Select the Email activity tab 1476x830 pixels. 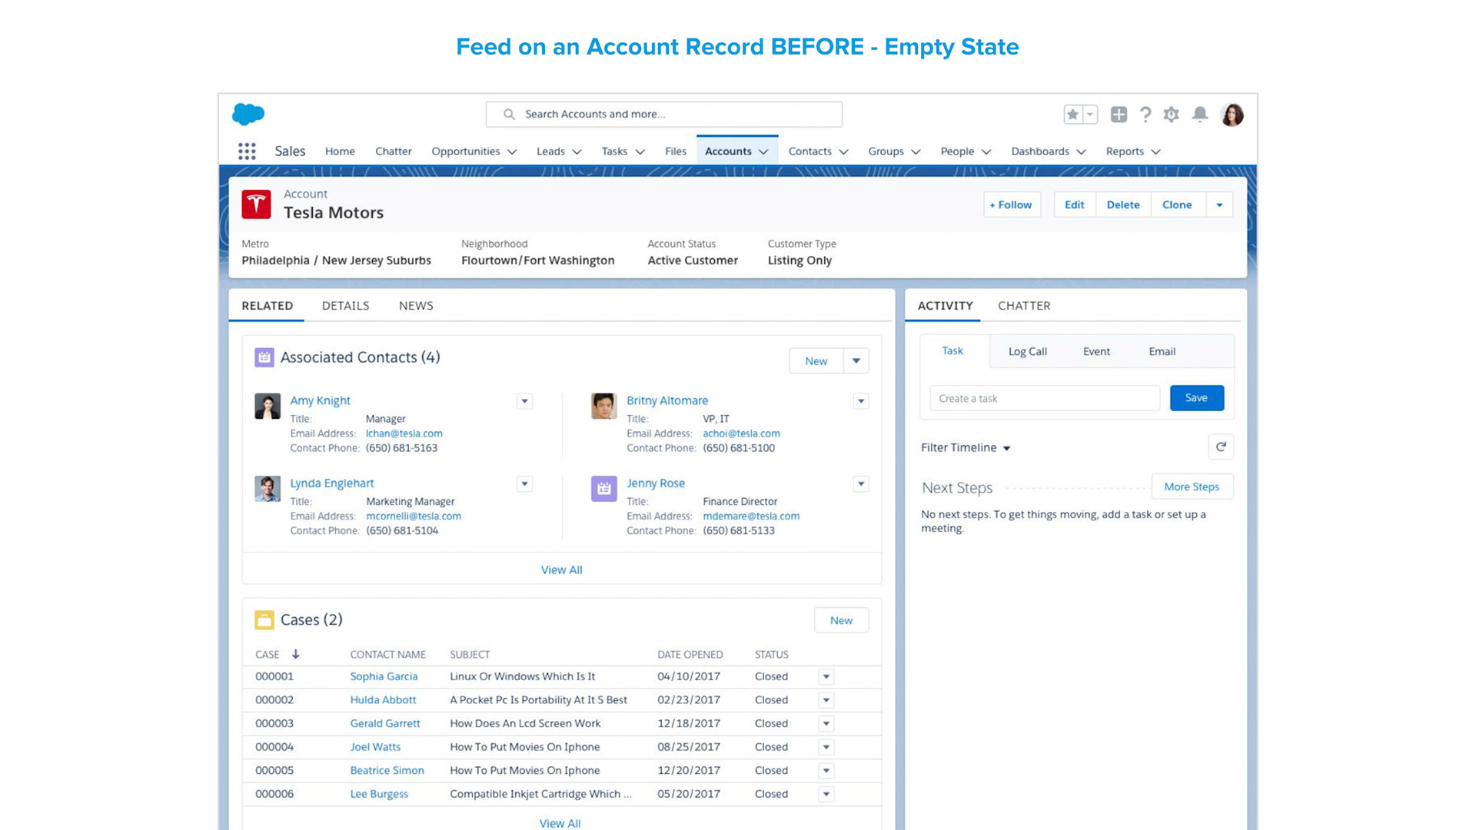pos(1162,351)
